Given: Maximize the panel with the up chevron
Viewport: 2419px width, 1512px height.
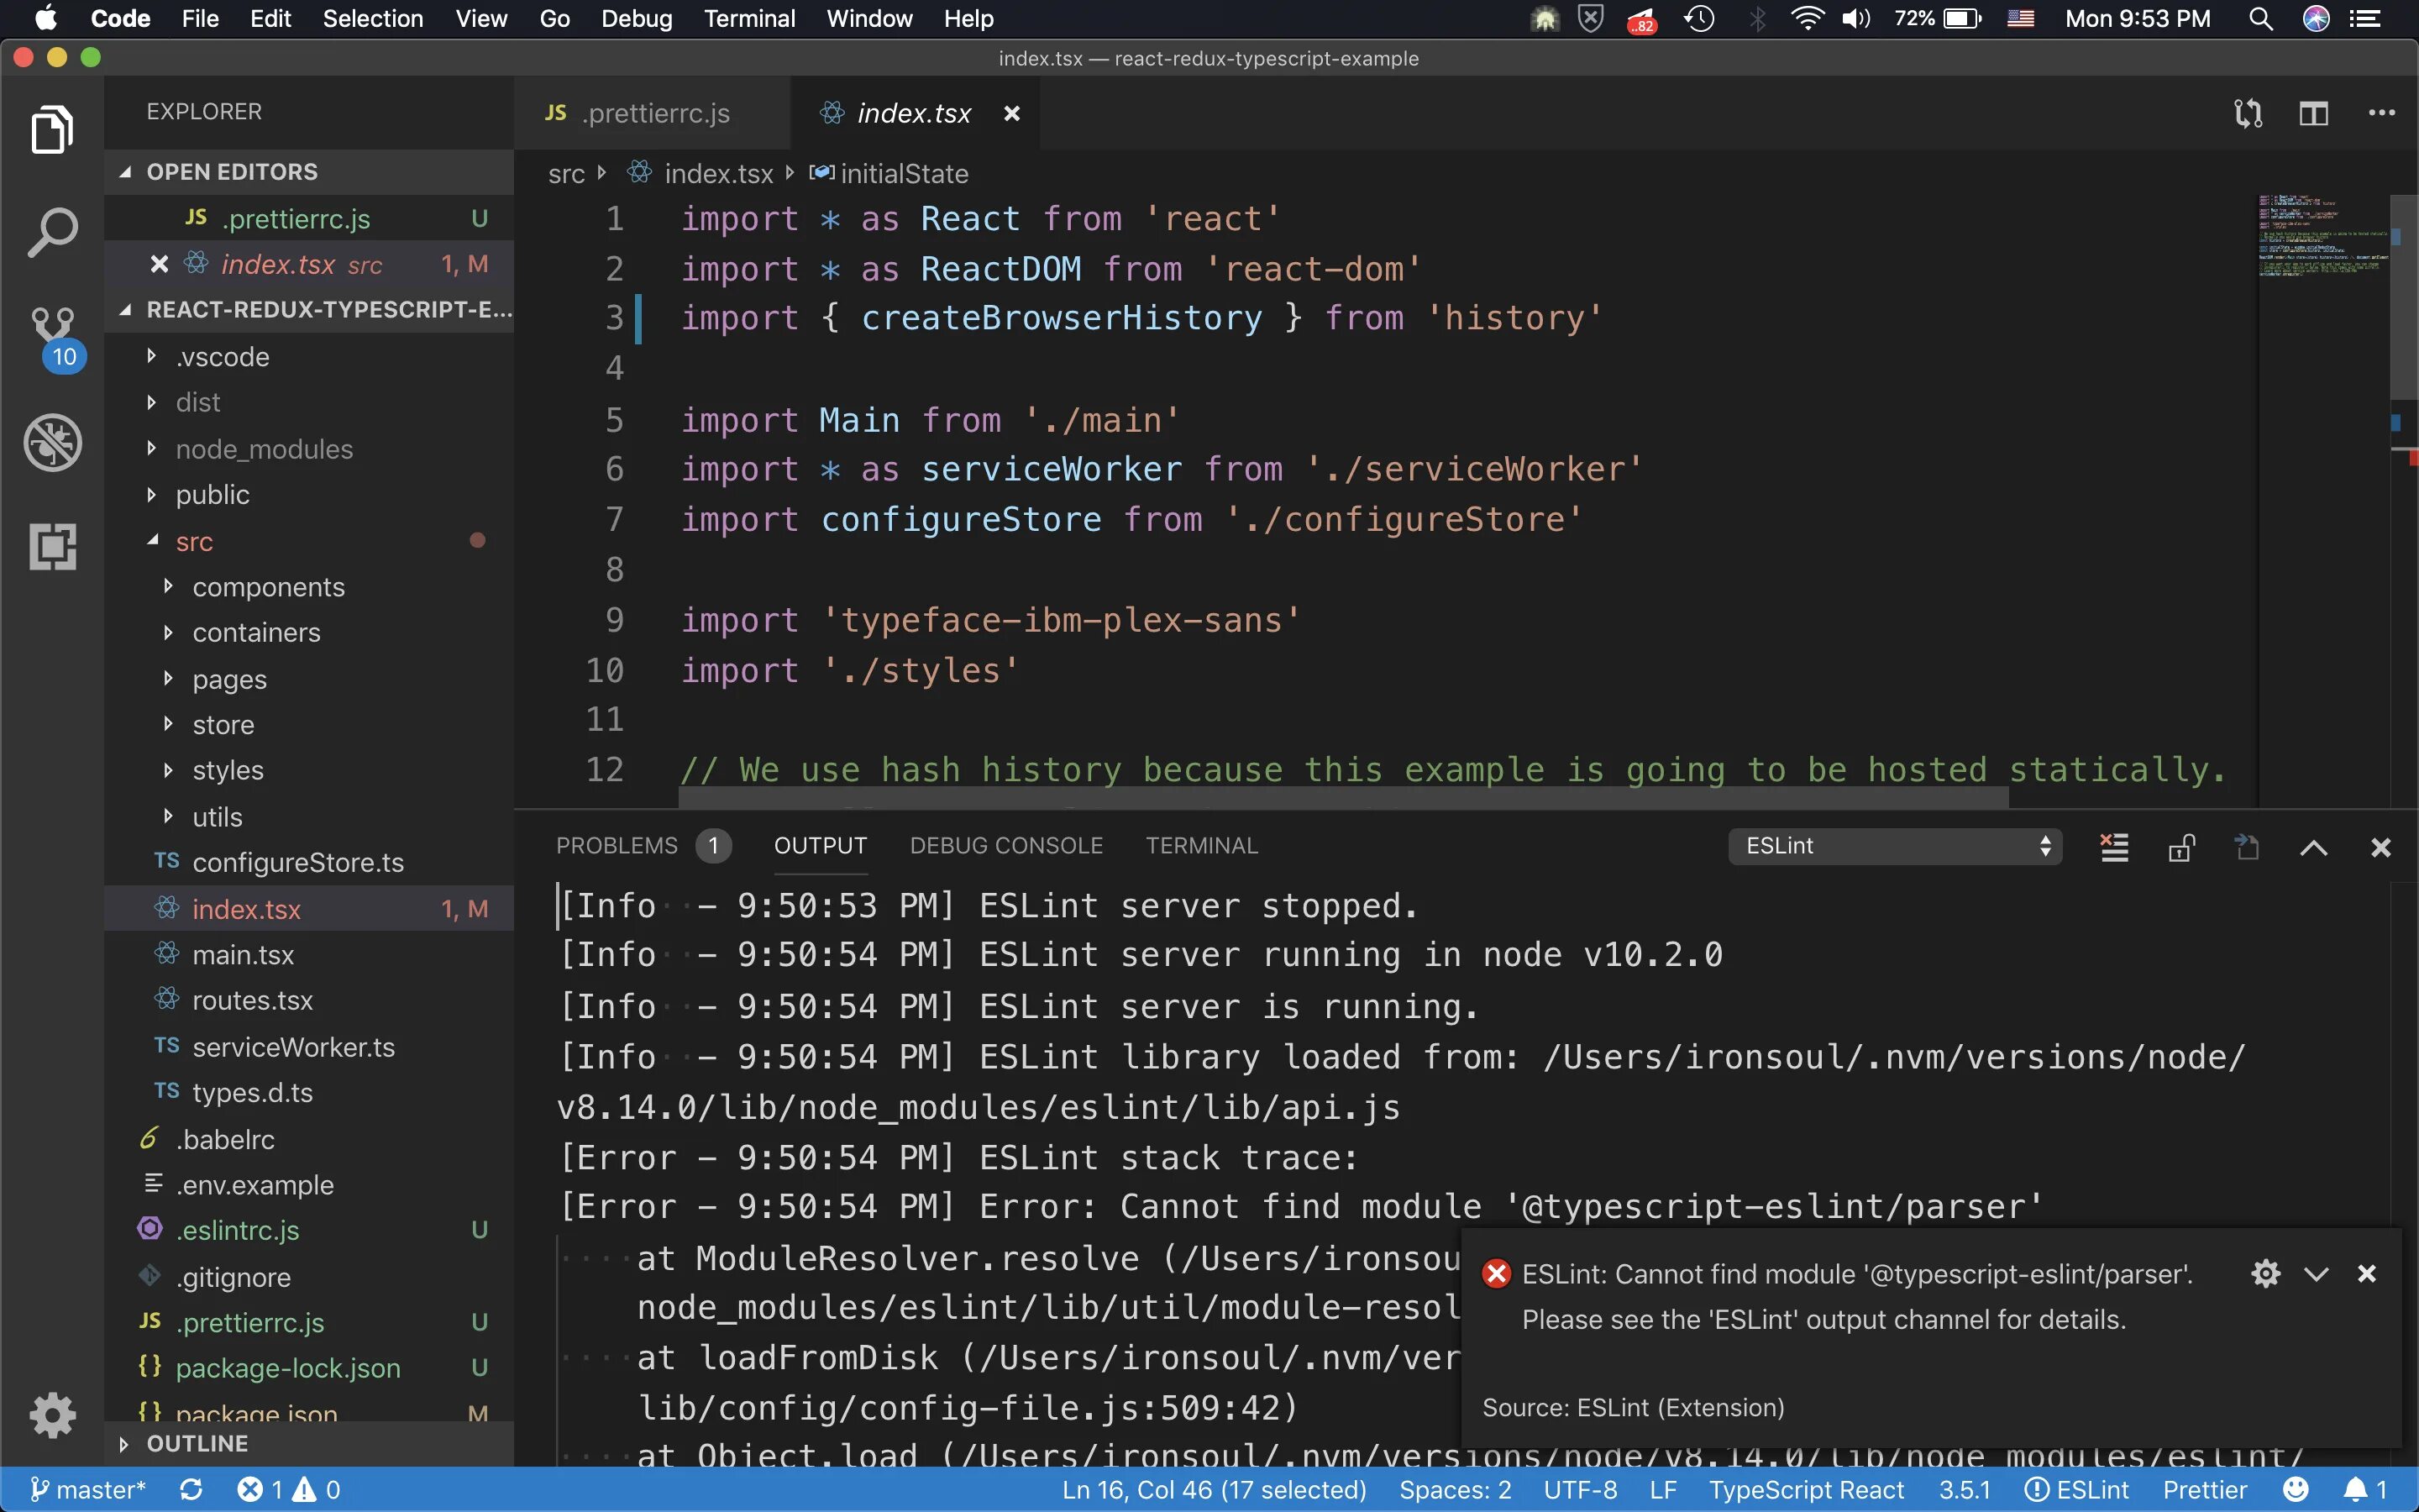Looking at the screenshot, I should (x=2313, y=848).
